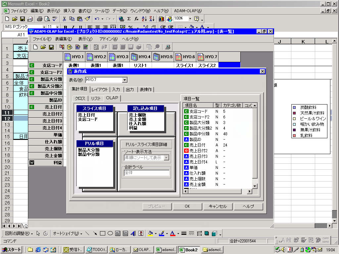
Task: Click the Cut scissors icon
Action: click(64, 19)
